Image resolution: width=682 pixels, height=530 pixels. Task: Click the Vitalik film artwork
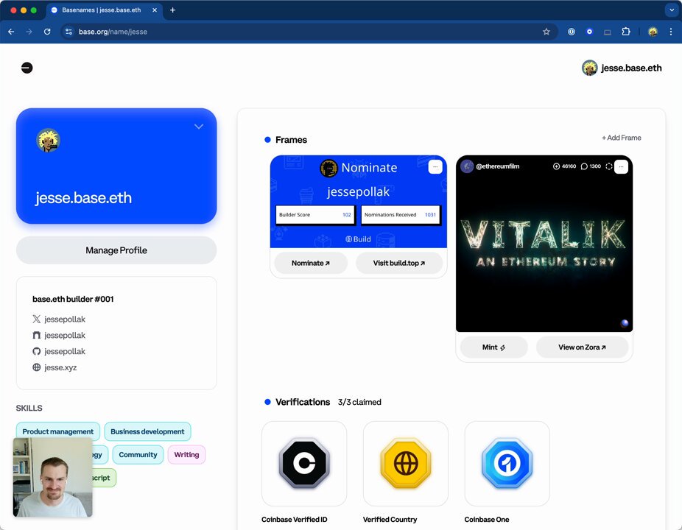pos(544,244)
